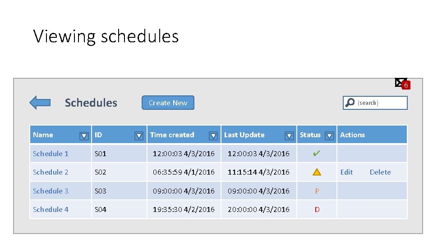This screenshot has height=243, width=433.
Task: Open the Name column filter dropdown
Action: [x=84, y=135]
